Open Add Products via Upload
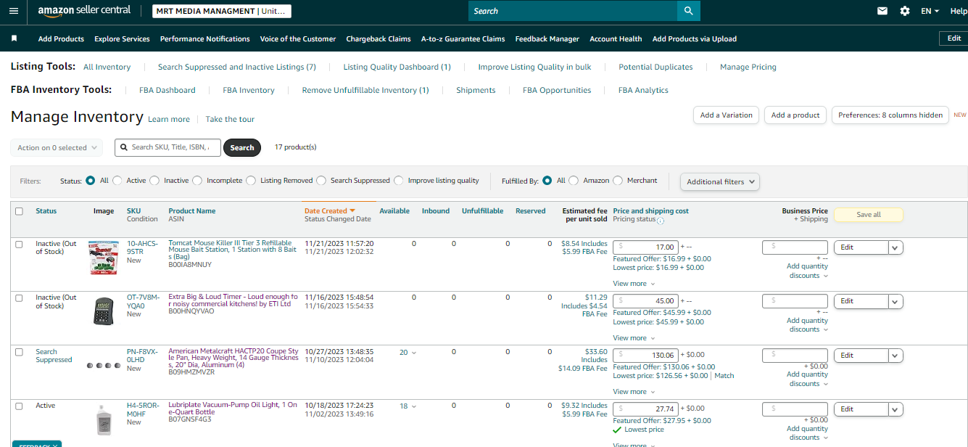This screenshot has width=968, height=447. (695, 39)
